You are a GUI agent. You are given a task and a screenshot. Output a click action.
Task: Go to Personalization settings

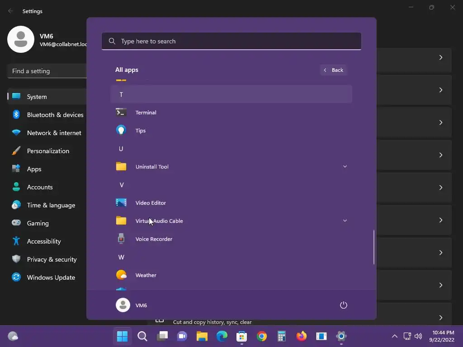pos(47,151)
